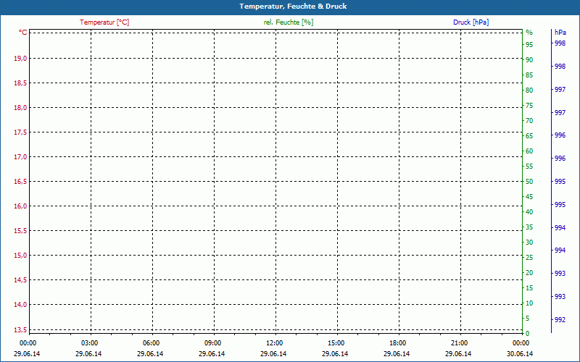Click blue pressure axis value 992
580x362 pixels.
[560, 320]
